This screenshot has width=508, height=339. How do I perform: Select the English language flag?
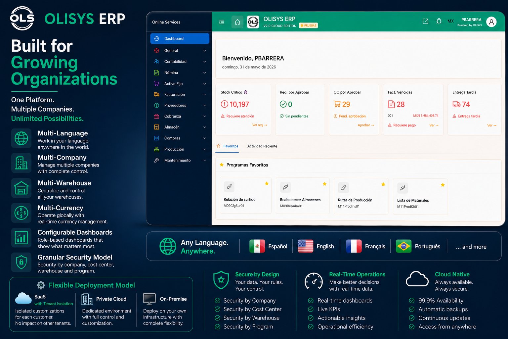(306, 246)
